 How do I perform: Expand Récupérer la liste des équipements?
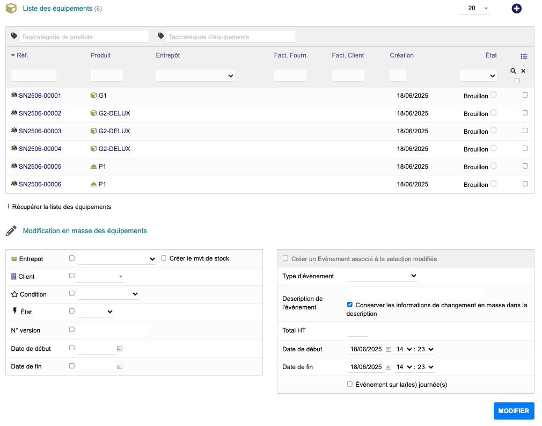pyautogui.click(x=58, y=207)
